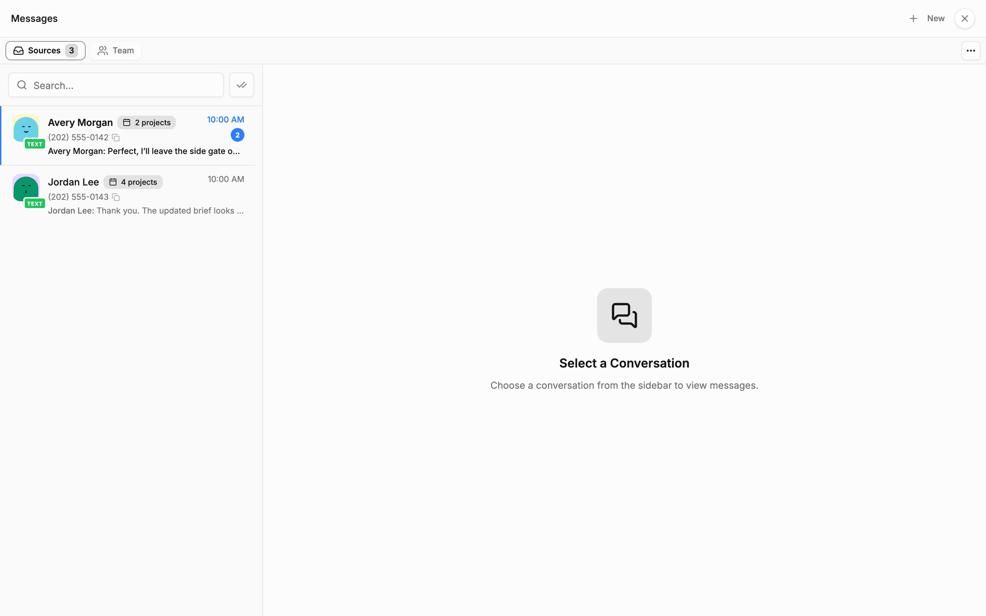The width and height of the screenshot is (986, 616).
Task: Click Avery Morgan's 10:00 AM timestamp
Action: pos(225,120)
